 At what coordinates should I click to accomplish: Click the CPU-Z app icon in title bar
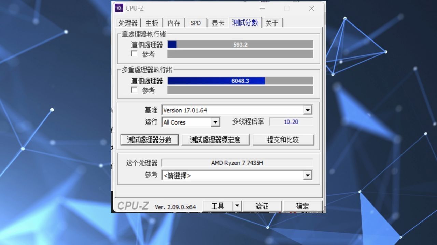click(119, 8)
